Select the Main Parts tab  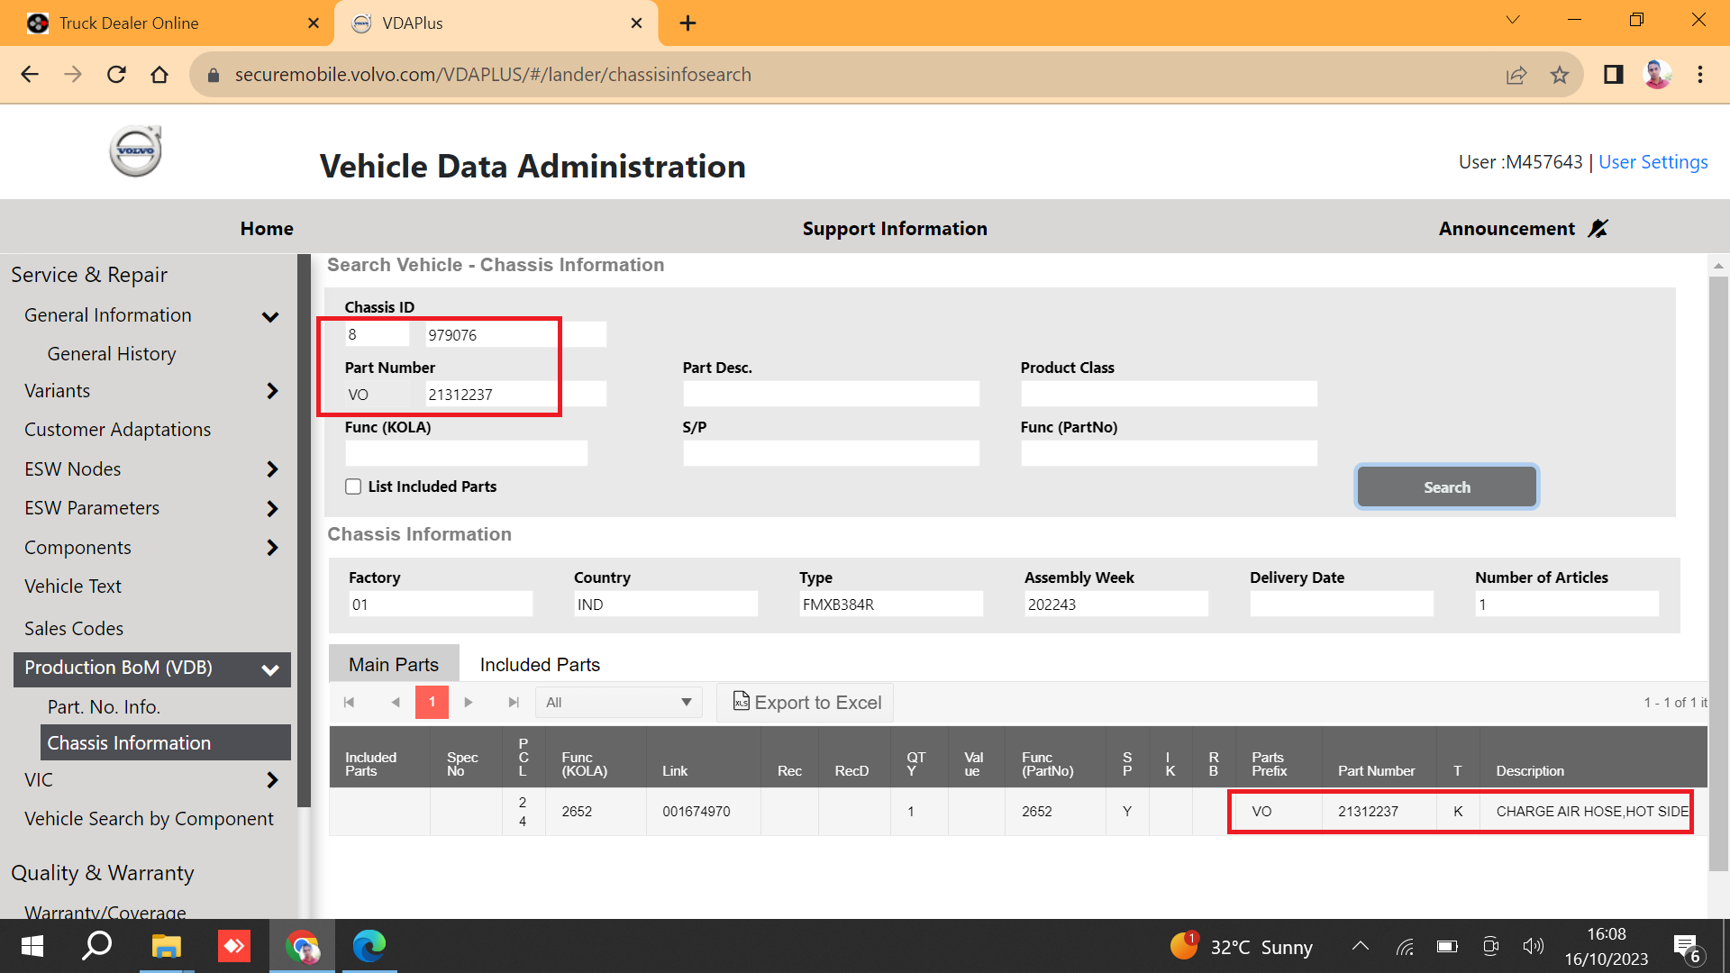tap(394, 664)
